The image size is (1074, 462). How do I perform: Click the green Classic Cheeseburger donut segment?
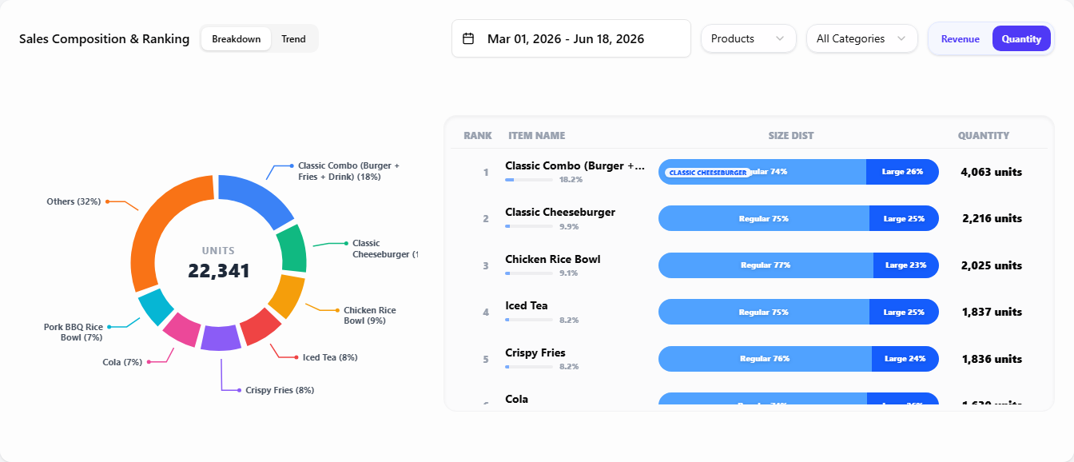(x=292, y=249)
